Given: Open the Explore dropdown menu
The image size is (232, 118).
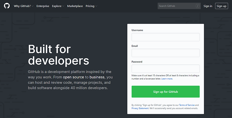Looking at the screenshot, I should pos(58,6).
